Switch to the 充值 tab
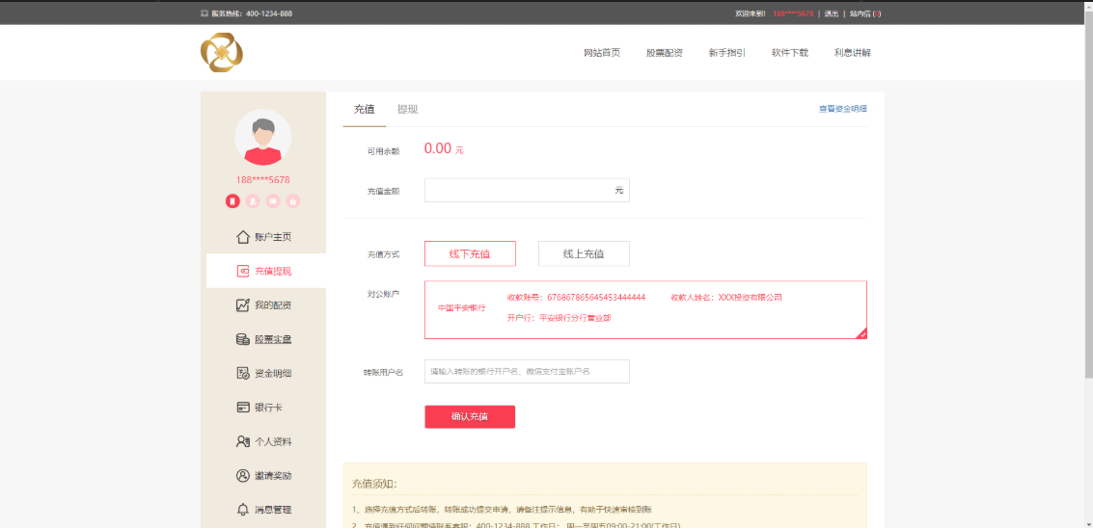The width and height of the screenshot is (1093, 528). pos(364,110)
